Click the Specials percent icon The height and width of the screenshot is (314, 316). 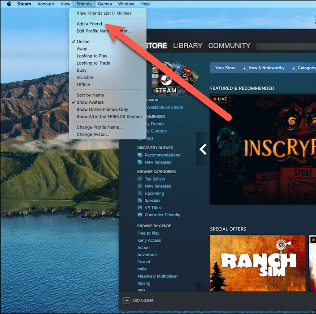coord(140,200)
